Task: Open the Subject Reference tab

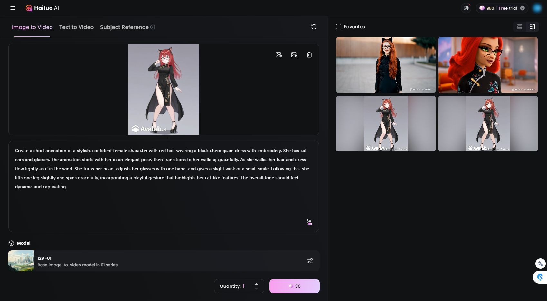Action: tap(124, 27)
